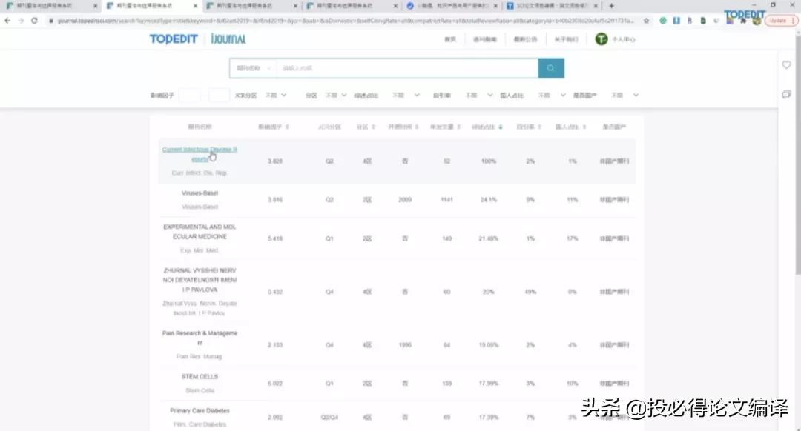Click the search magnifier icon

[x=550, y=67]
